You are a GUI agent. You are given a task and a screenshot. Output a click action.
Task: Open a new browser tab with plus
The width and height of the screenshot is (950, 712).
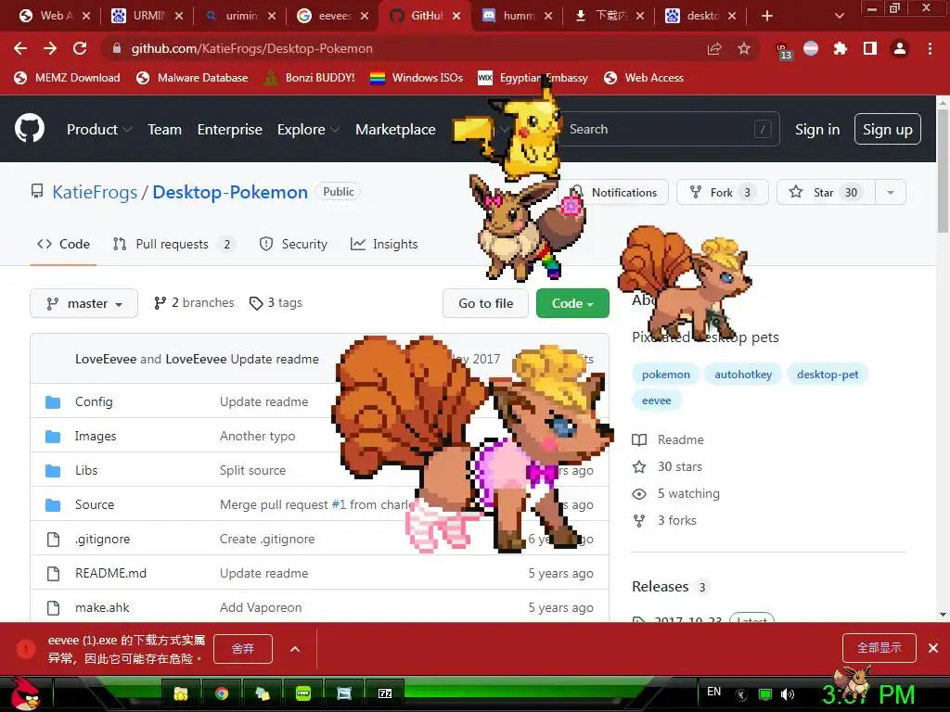767,16
